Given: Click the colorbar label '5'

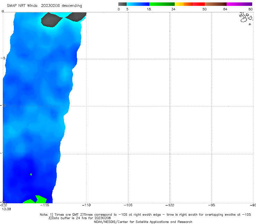Looking at the screenshot, I should (x=127, y=9).
